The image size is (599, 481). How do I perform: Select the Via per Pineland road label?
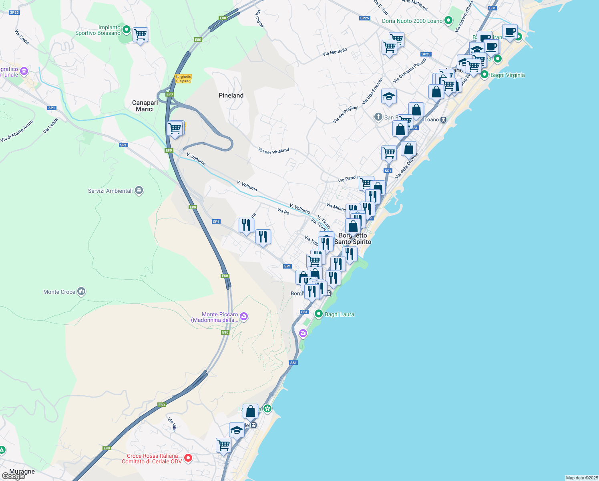(273, 151)
